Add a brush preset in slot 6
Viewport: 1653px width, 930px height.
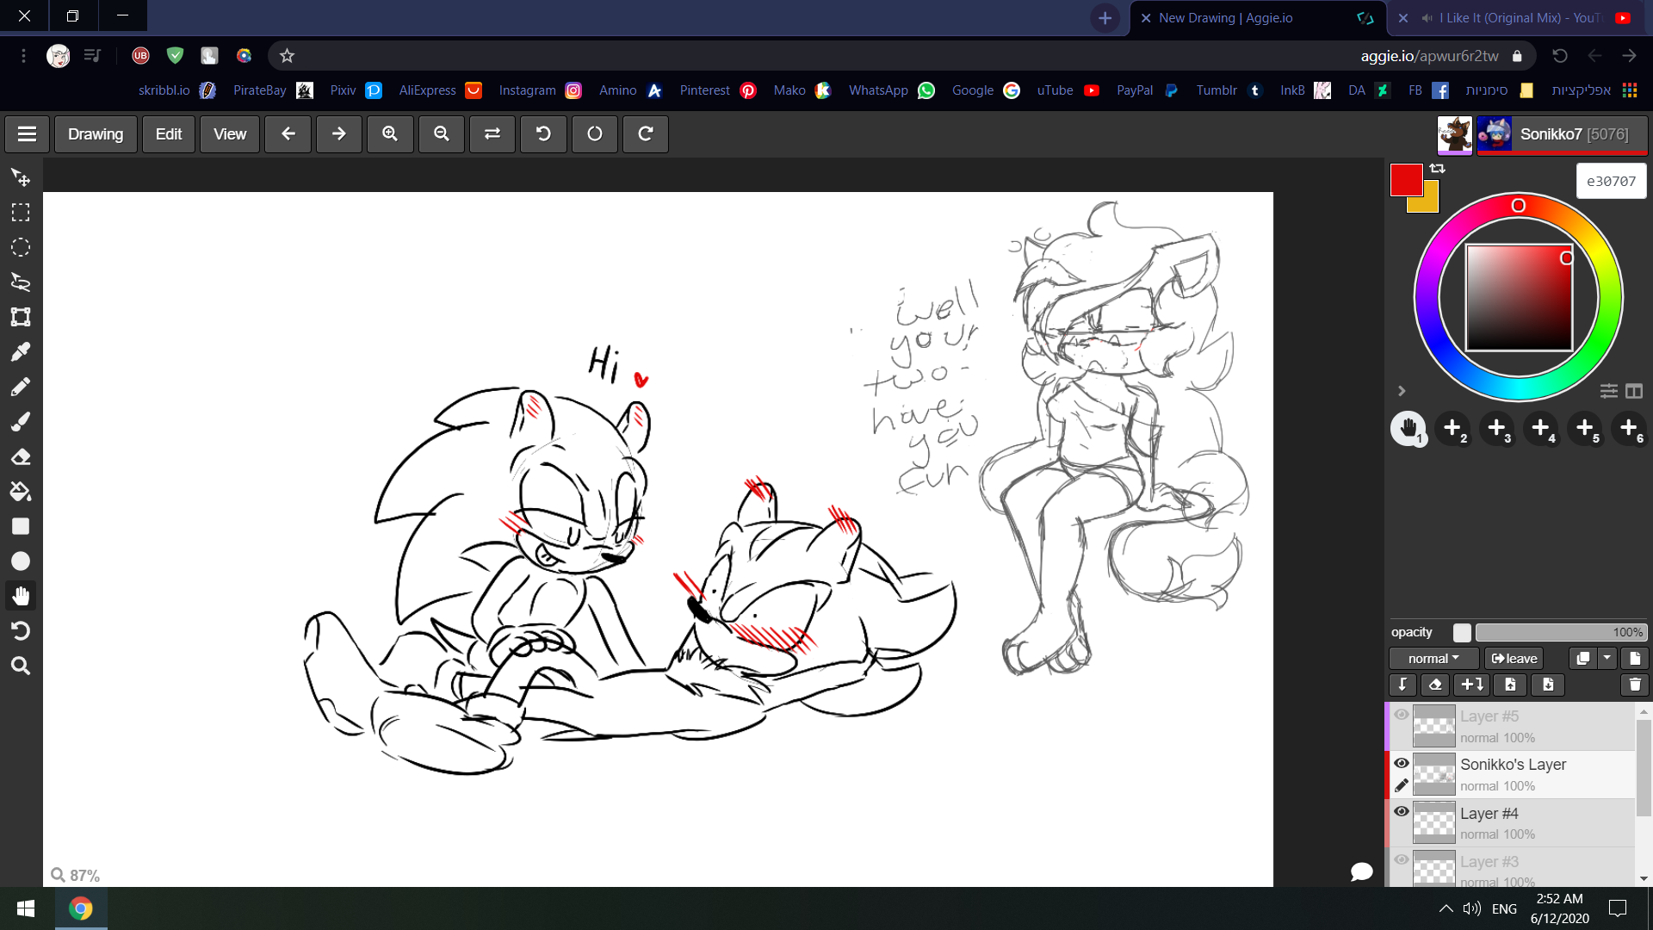point(1629,428)
